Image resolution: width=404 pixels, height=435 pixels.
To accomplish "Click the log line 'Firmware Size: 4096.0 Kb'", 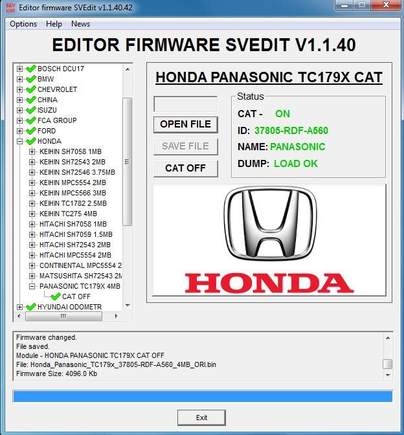I will 56,374.
